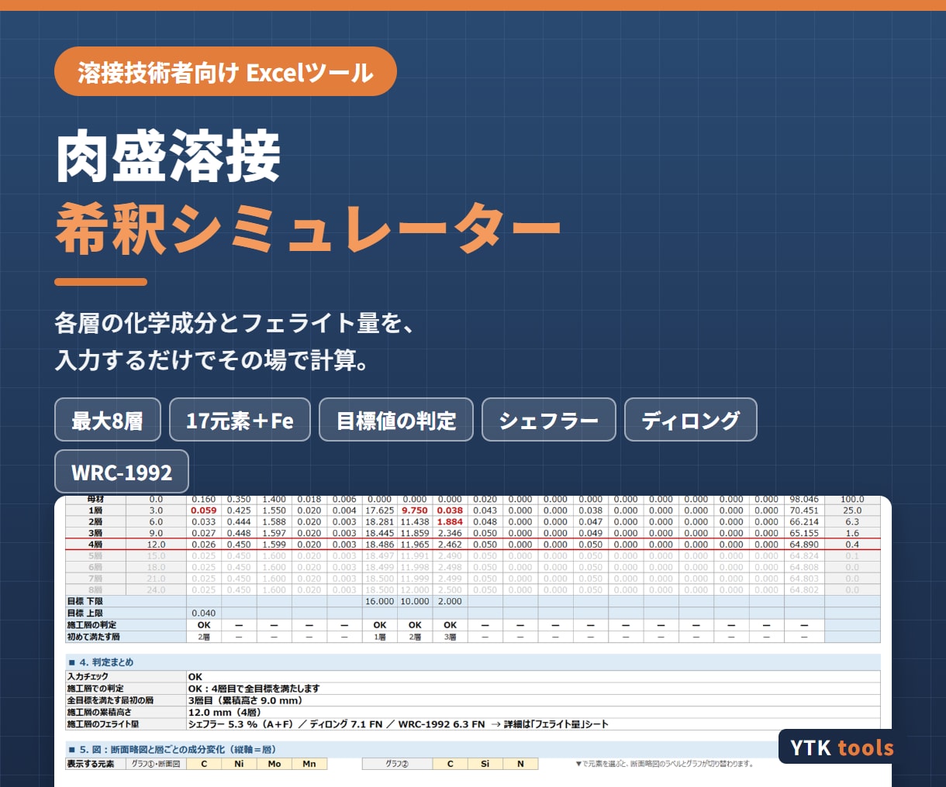This screenshot has width=946, height=787.
Task: Click the YTK tools logo badge
Action: pos(841,747)
